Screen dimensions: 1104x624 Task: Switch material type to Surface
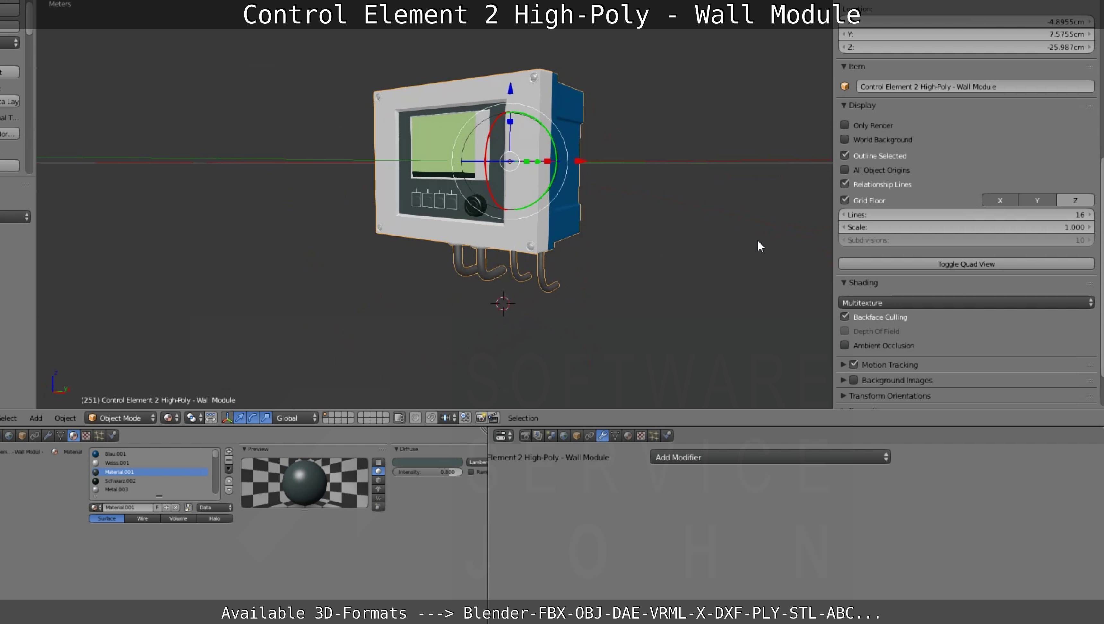tap(107, 519)
